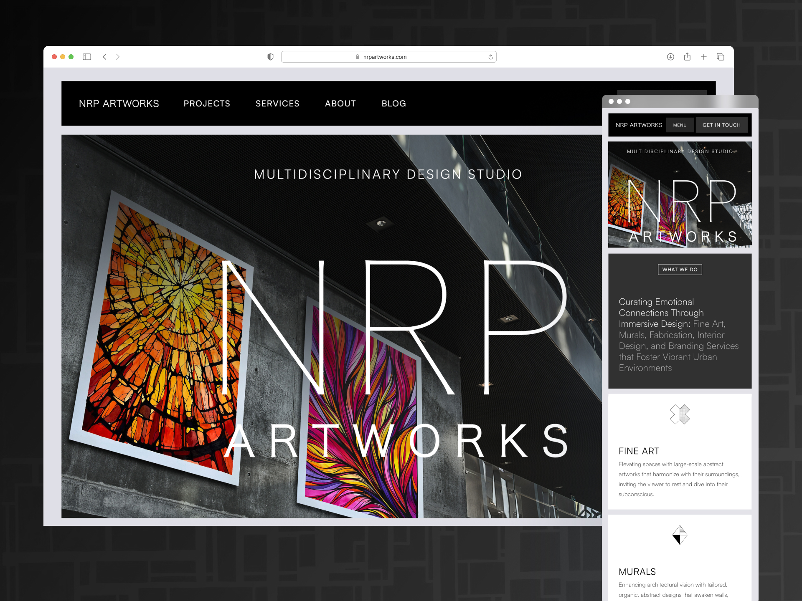The image size is (802, 601).
Task: Click inside the address bar
Action: (x=388, y=56)
